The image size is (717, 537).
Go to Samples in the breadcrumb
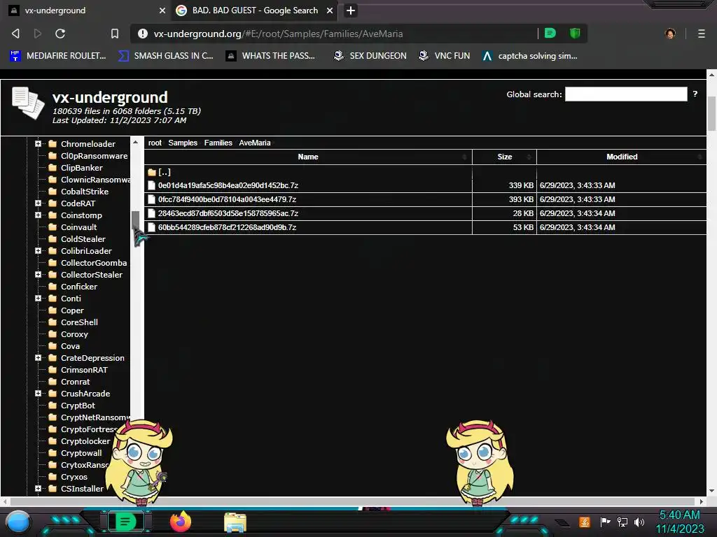click(x=183, y=143)
